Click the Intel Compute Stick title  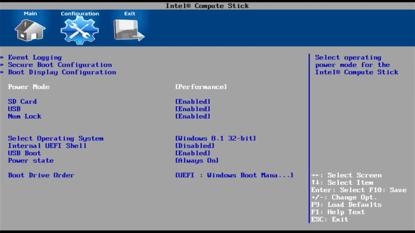point(207,6)
